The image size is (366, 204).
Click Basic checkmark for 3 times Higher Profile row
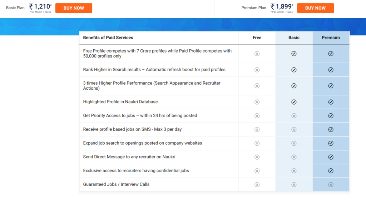pyautogui.click(x=294, y=86)
